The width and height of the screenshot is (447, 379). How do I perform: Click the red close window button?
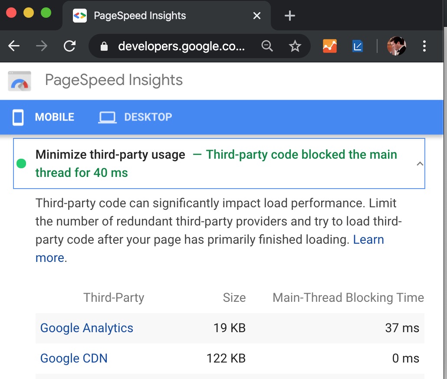[11, 13]
